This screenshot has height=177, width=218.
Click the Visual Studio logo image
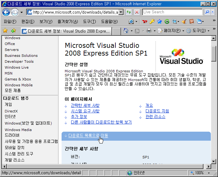[181, 57]
